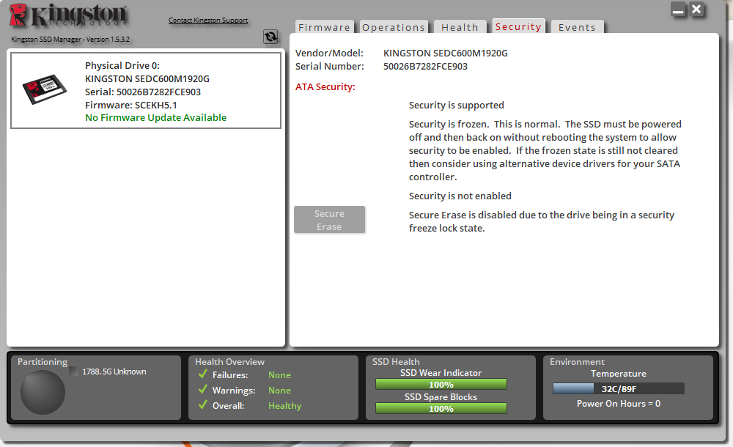Viewport: 733px width, 447px height.
Task: Open the Firmware tab
Action: pyautogui.click(x=325, y=27)
